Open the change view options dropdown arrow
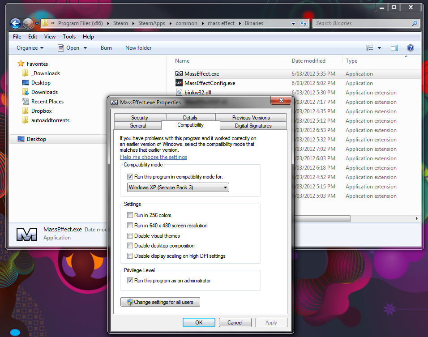The height and width of the screenshot is (337, 428). click(x=379, y=48)
